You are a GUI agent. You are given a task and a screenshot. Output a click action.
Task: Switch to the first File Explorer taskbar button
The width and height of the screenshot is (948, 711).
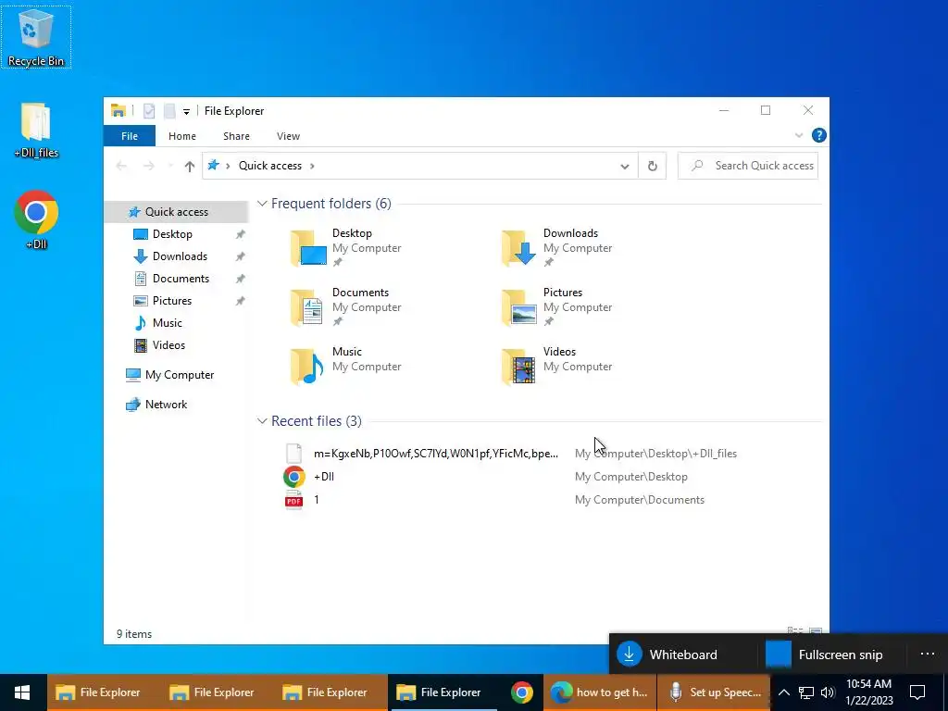pyautogui.click(x=104, y=692)
